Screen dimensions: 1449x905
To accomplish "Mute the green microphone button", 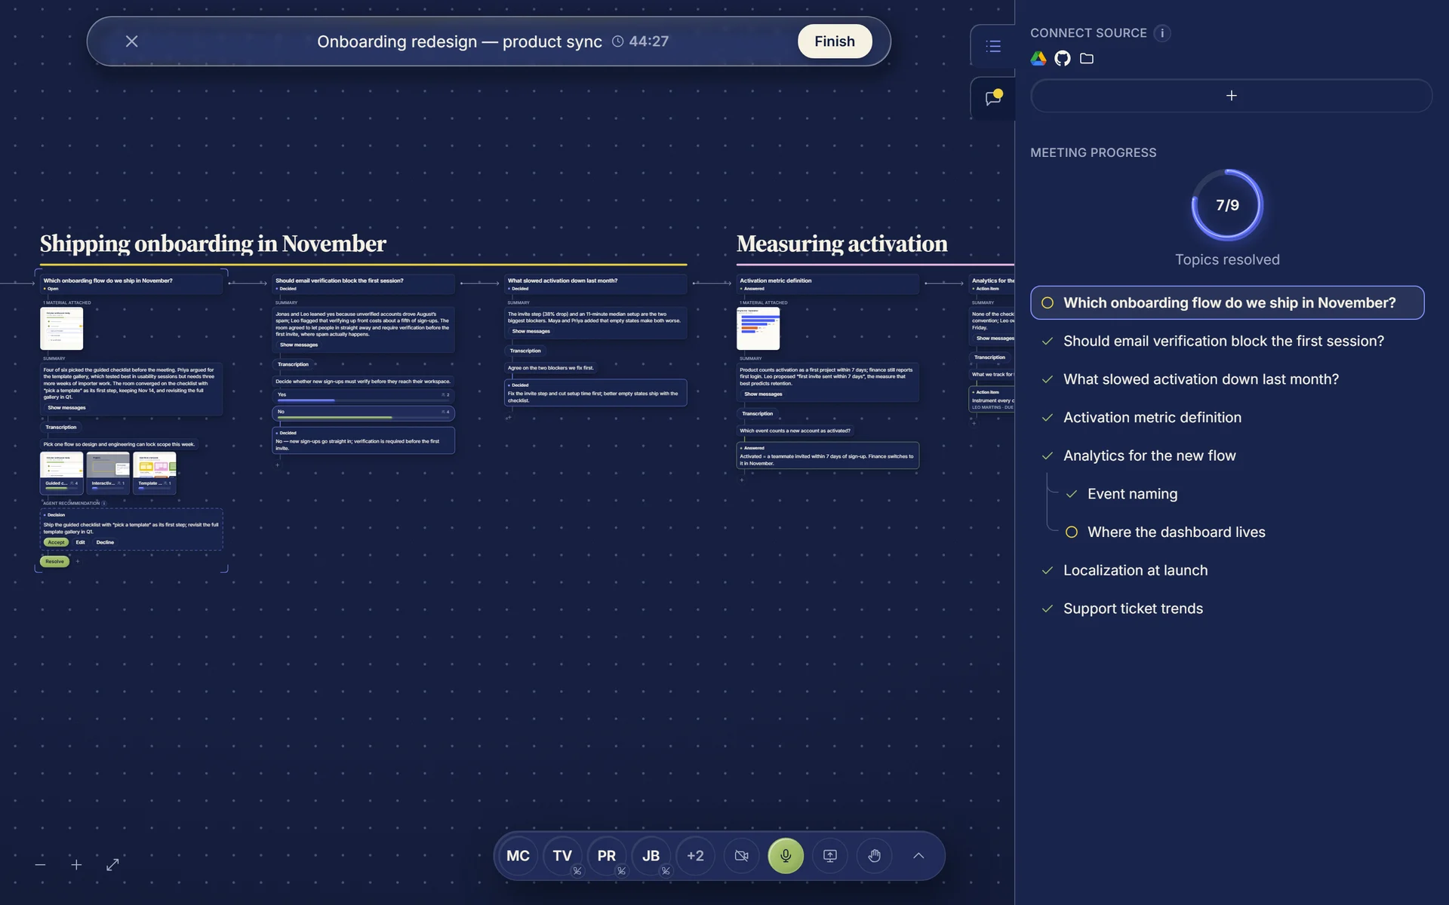I will pyautogui.click(x=786, y=856).
